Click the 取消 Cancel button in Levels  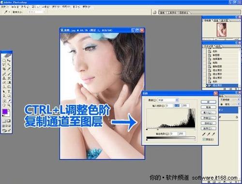click(209, 107)
